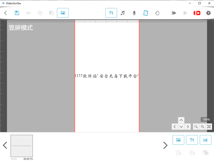Zoom in on the canvas

click(202, 126)
